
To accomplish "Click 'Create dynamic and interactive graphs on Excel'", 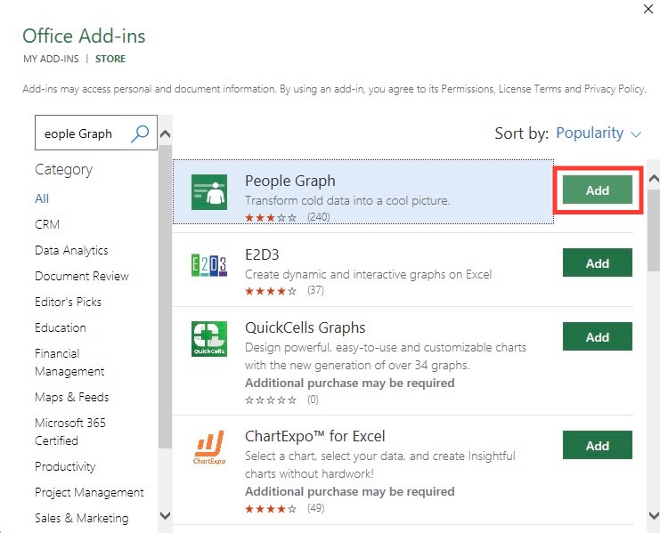I will [369, 274].
